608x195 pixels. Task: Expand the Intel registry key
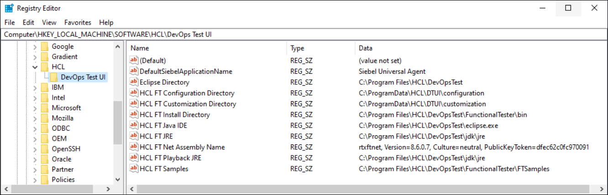click(x=35, y=97)
